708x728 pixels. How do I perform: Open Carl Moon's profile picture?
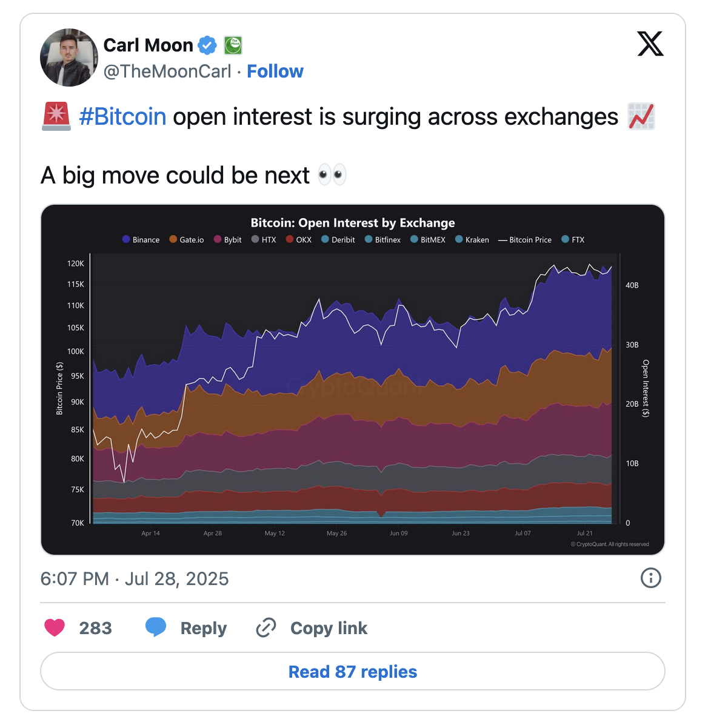click(69, 58)
